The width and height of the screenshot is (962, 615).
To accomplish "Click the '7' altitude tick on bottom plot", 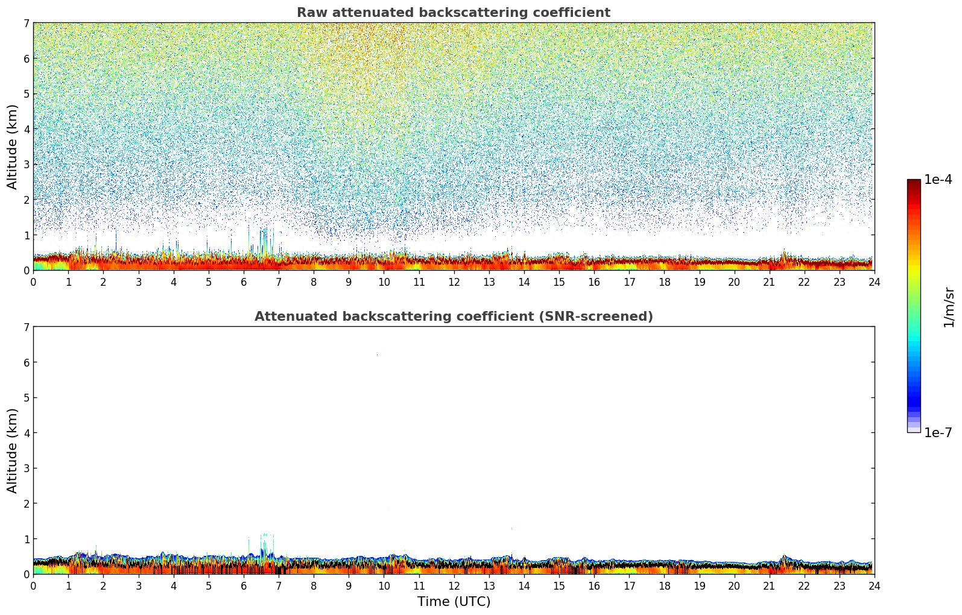I will point(27,327).
